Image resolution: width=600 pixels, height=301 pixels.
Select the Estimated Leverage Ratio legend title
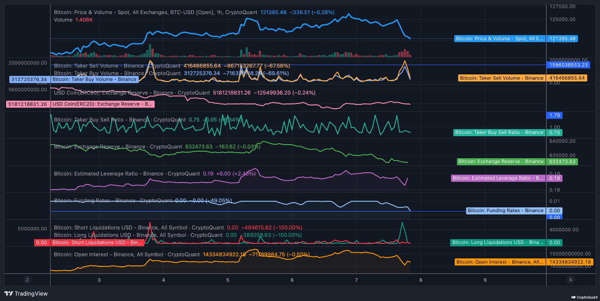(x=127, y=174)
